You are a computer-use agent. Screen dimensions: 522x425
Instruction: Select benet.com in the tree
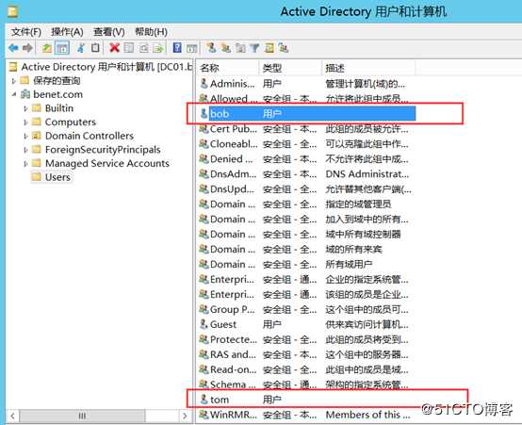pos(52,94)
